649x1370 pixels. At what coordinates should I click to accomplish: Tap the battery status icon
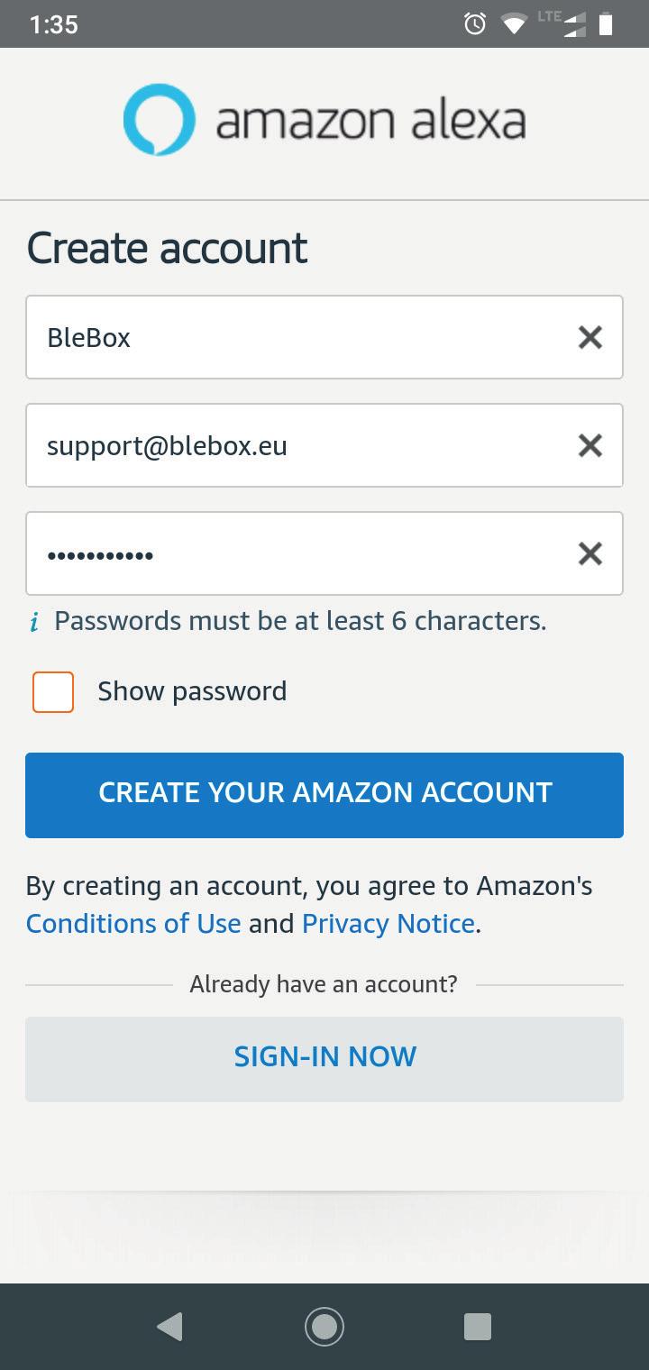coord(606,24)
